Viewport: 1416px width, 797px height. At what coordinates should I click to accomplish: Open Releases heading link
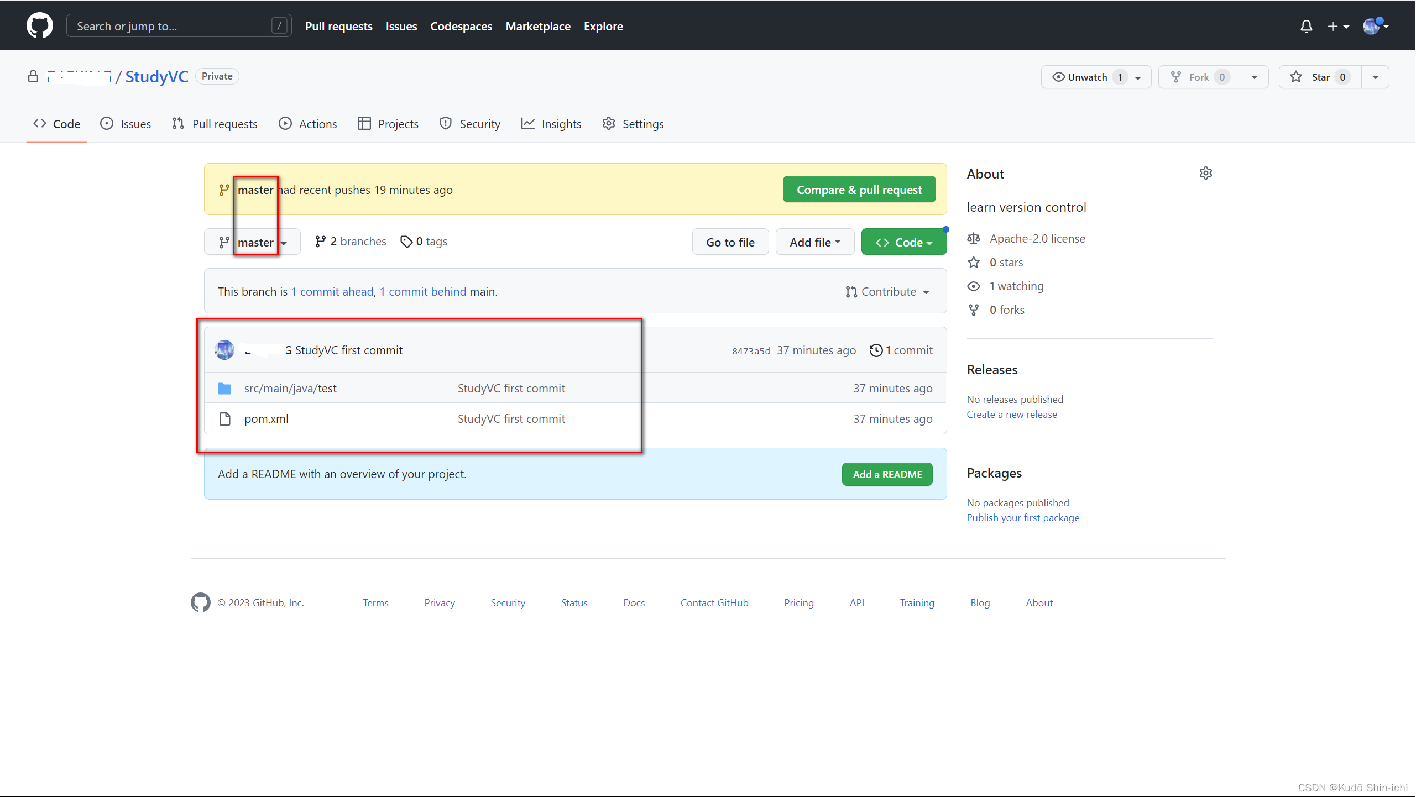click(x=992, y=370)
